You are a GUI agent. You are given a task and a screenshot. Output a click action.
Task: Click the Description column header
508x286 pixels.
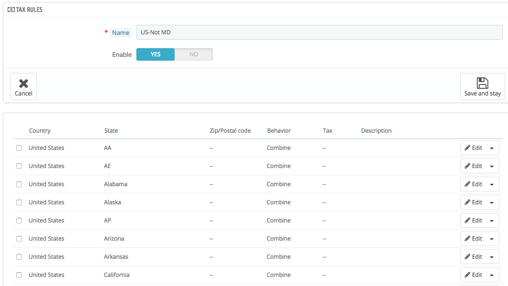click(376, 131)
